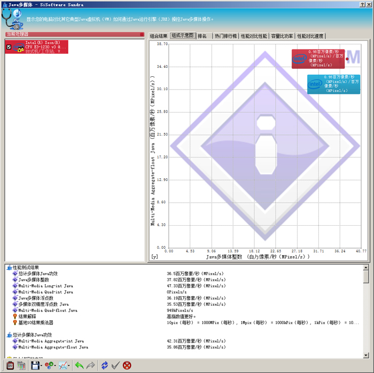Click the 949kPixels/s value

180,311
